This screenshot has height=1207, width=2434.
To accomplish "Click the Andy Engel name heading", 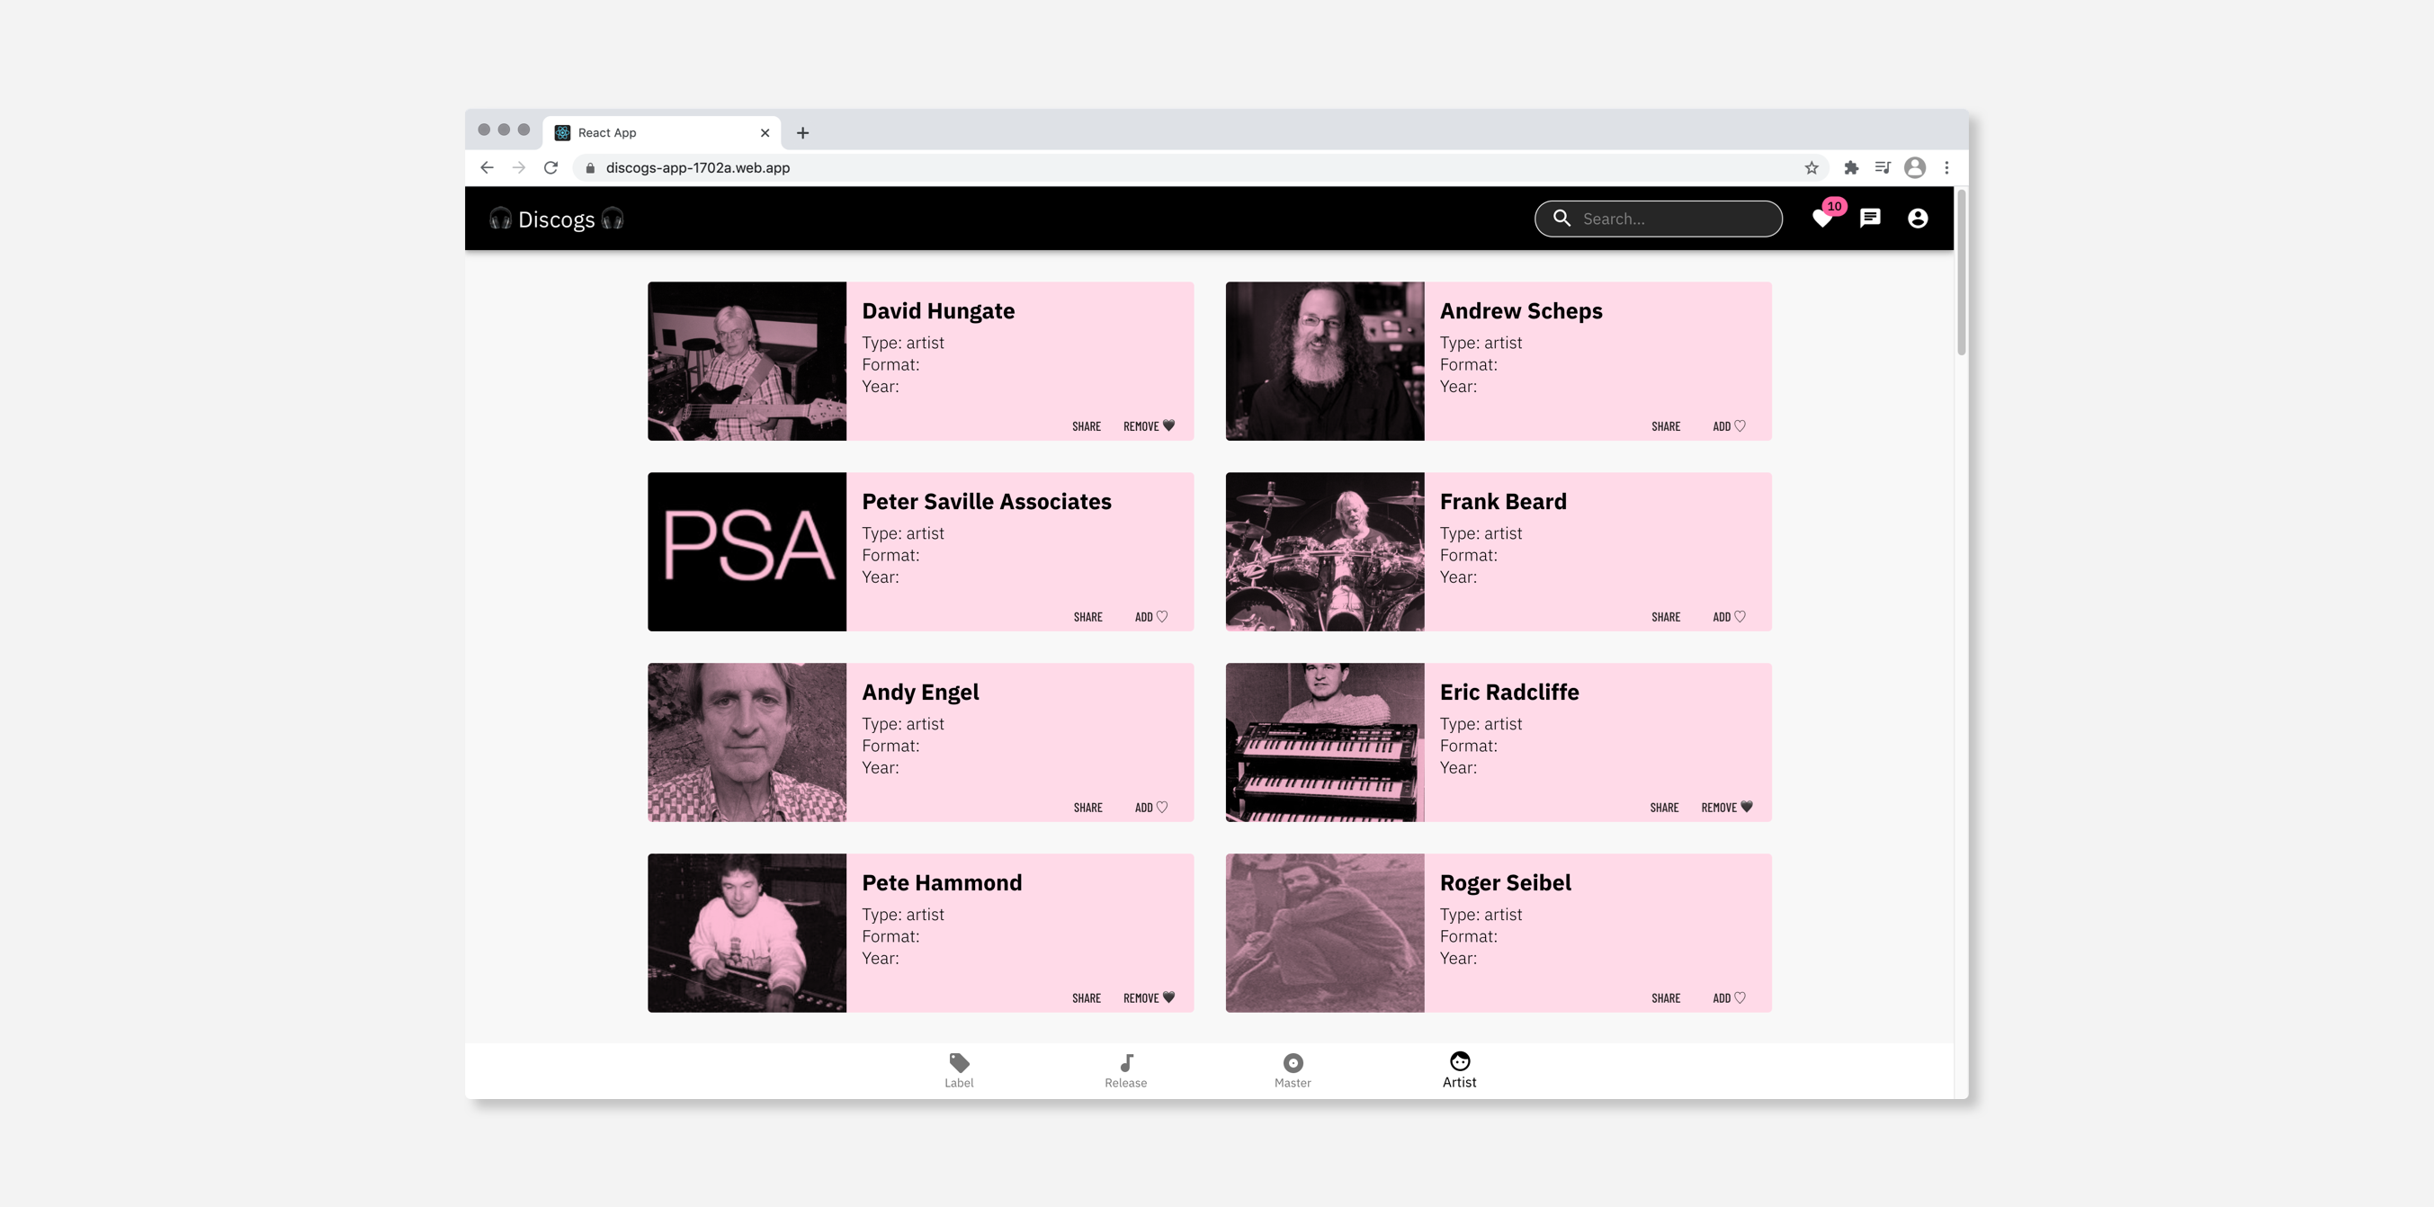I will click(919, 693).
